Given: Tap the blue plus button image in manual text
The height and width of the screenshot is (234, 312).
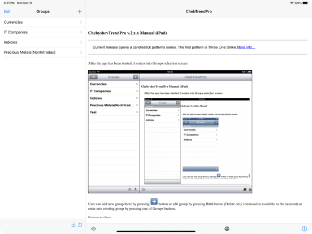Looking at the screenshot, I should pos(154,202).
